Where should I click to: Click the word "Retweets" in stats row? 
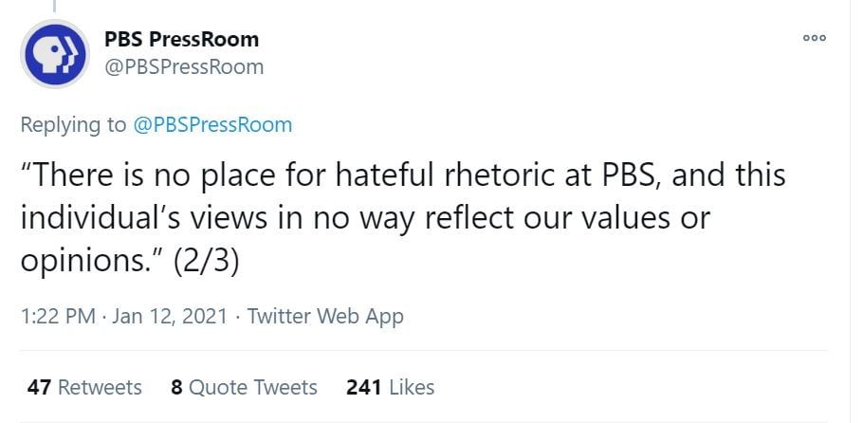[x=100, y=387]
